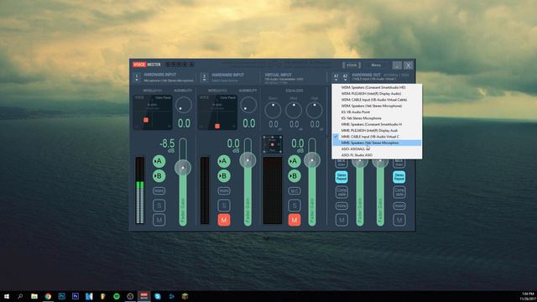
Task: Select WDM Speakers Yeti Stereo Microphone
Action: coord(377,106)
